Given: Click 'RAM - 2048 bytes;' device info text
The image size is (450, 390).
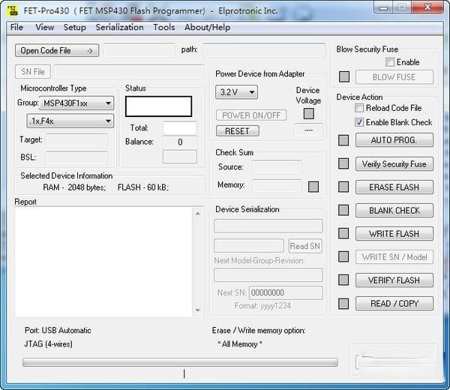Looking at the screenshot, I should 74,187.
